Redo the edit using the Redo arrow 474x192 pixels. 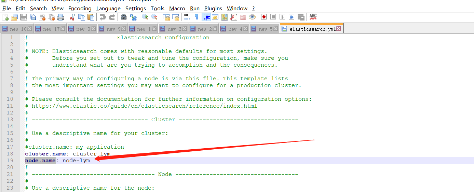pos(112,17)
